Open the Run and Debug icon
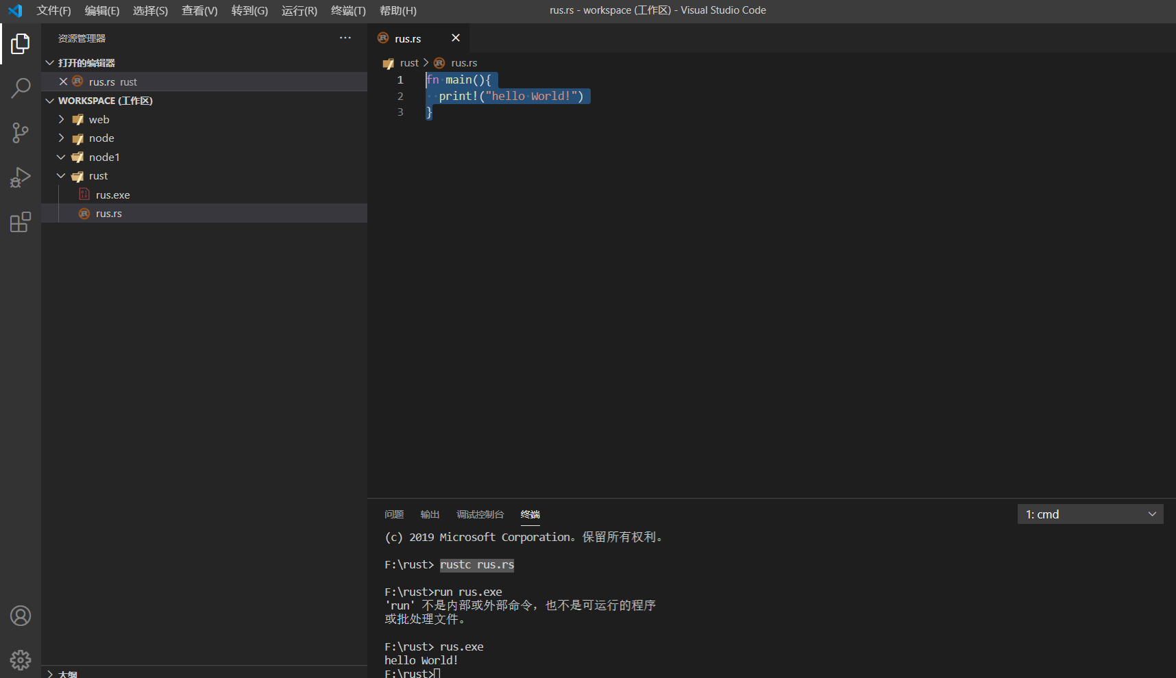 21,177
